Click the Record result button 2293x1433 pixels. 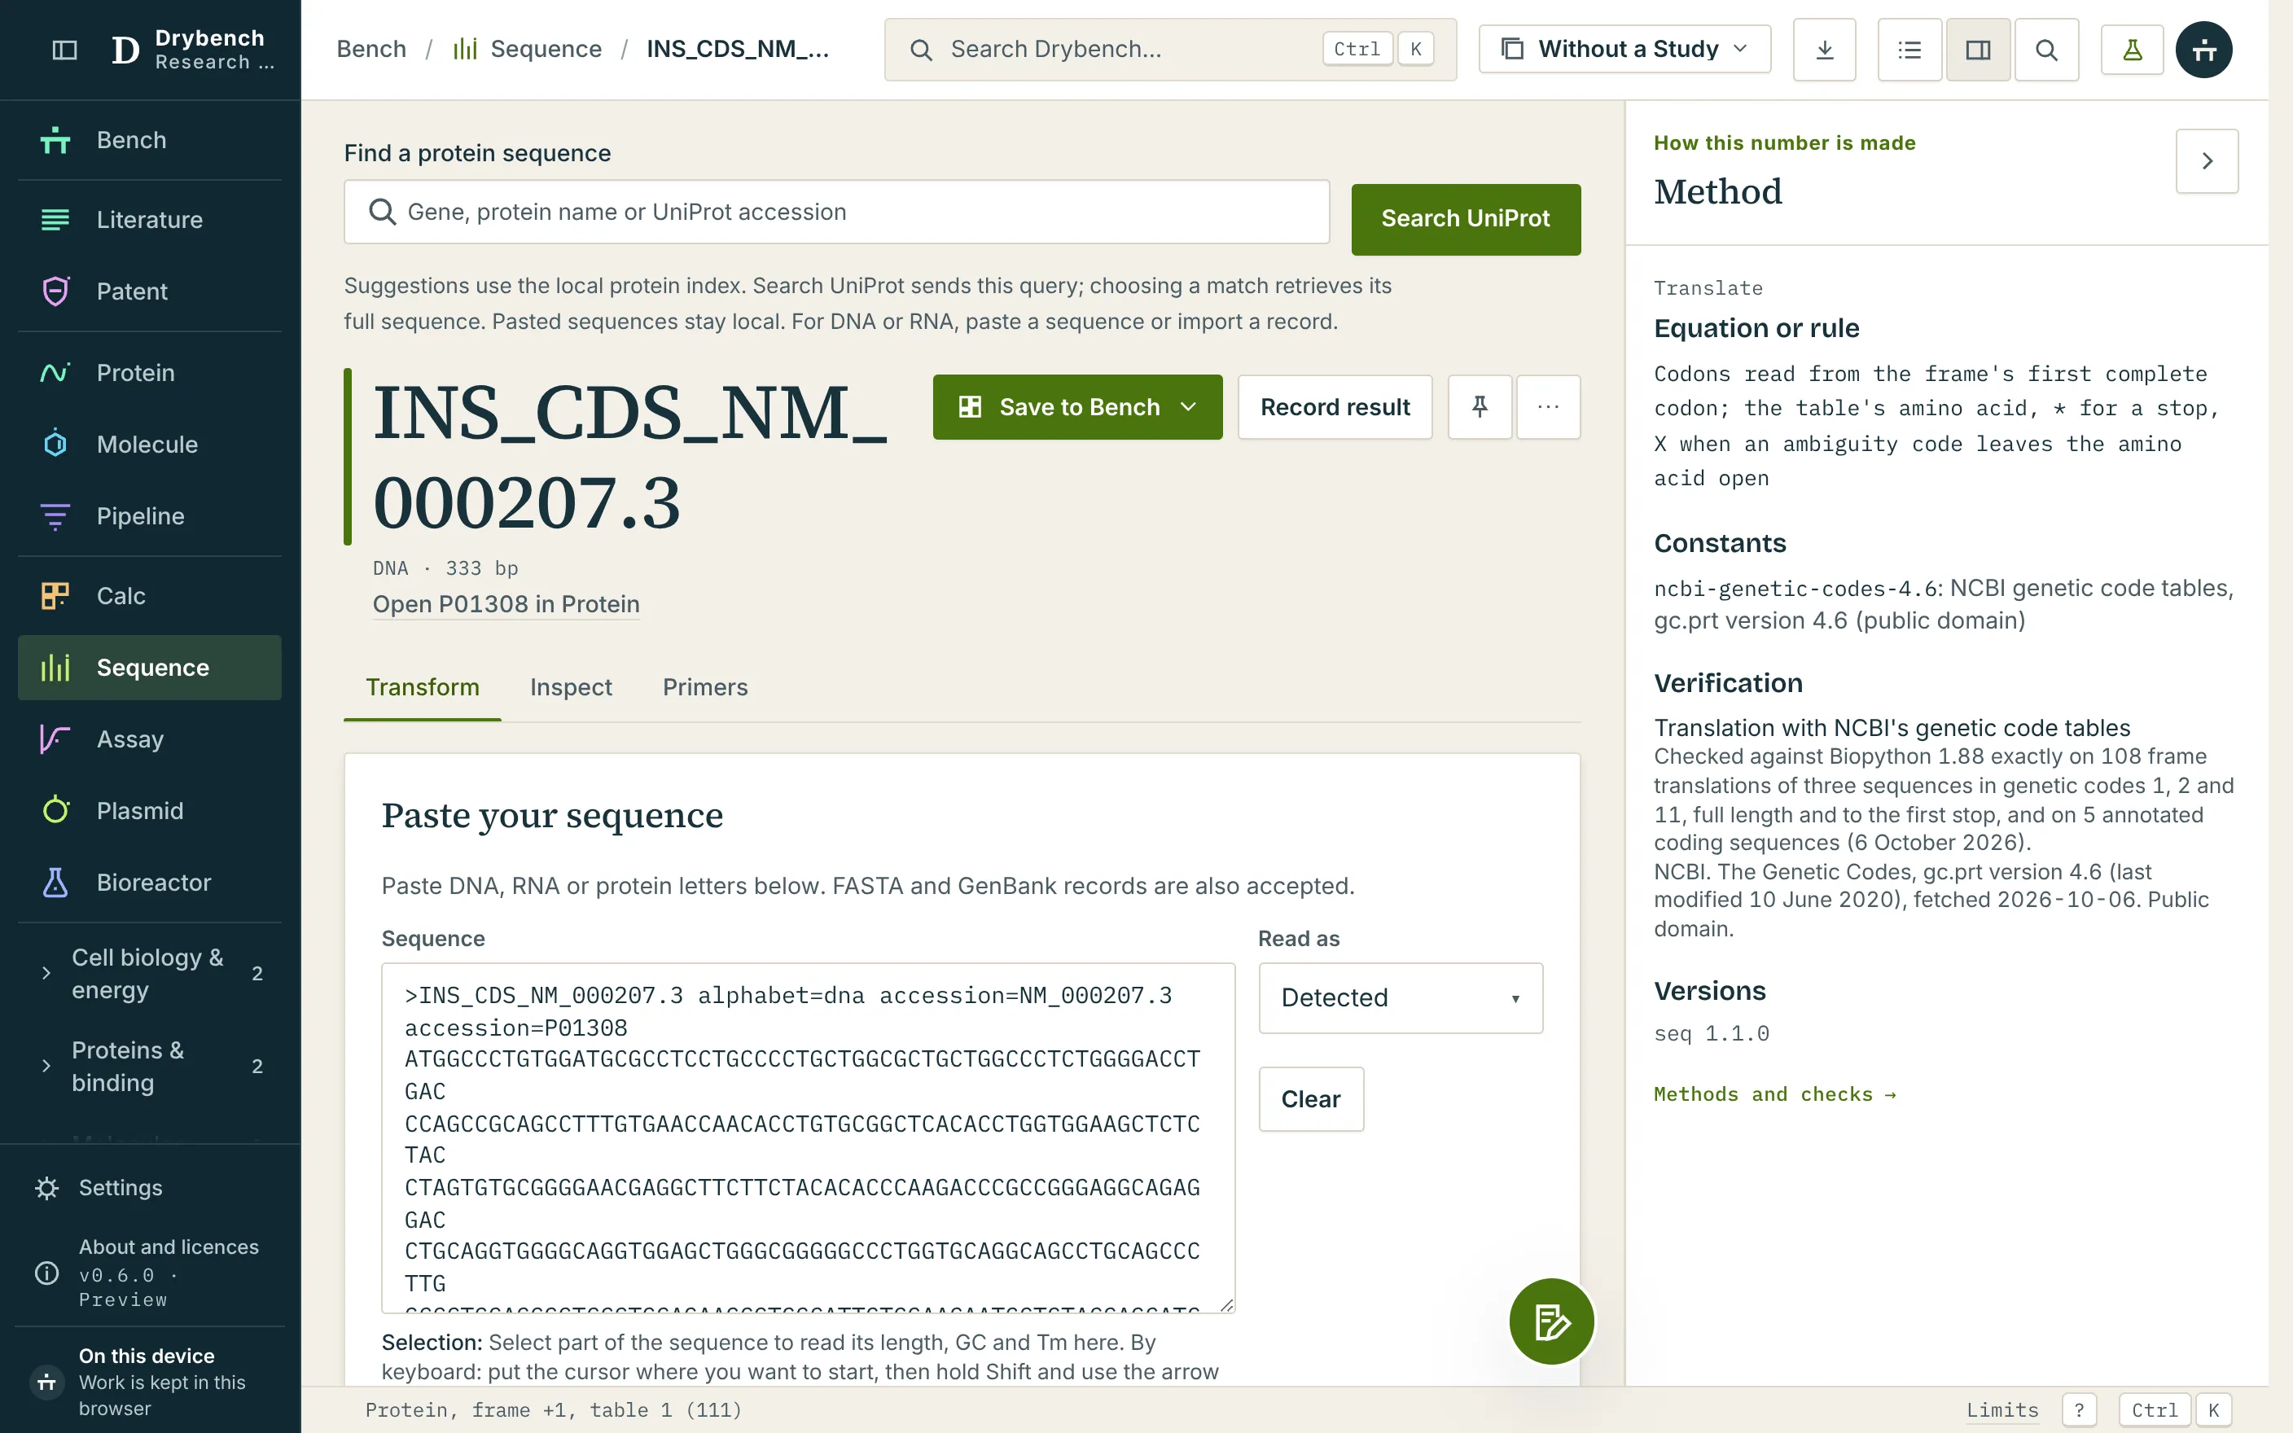(x=1334, y=406)
